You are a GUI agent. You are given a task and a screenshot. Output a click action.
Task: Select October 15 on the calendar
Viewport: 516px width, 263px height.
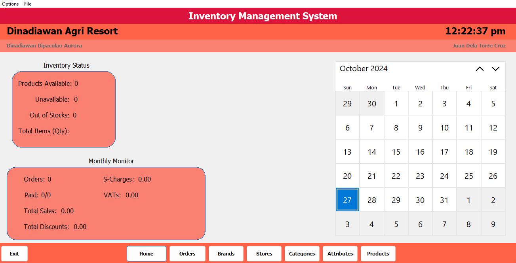[396, 152]
